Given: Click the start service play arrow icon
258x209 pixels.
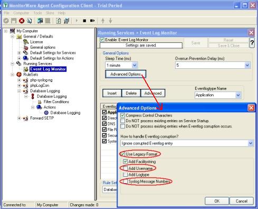Looking at the screenshot, I should [77, 21].
